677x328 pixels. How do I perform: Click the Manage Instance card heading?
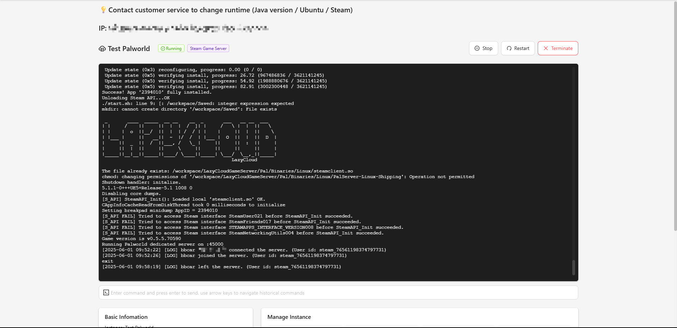pyautogui.click(x=289, y=317)
